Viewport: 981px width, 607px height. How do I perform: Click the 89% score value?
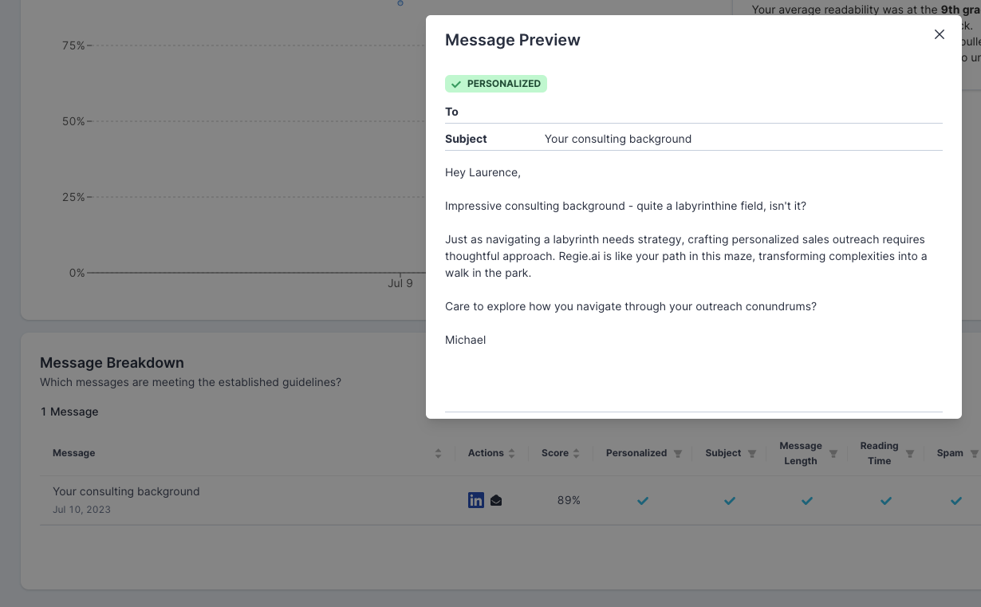[569, 500]
